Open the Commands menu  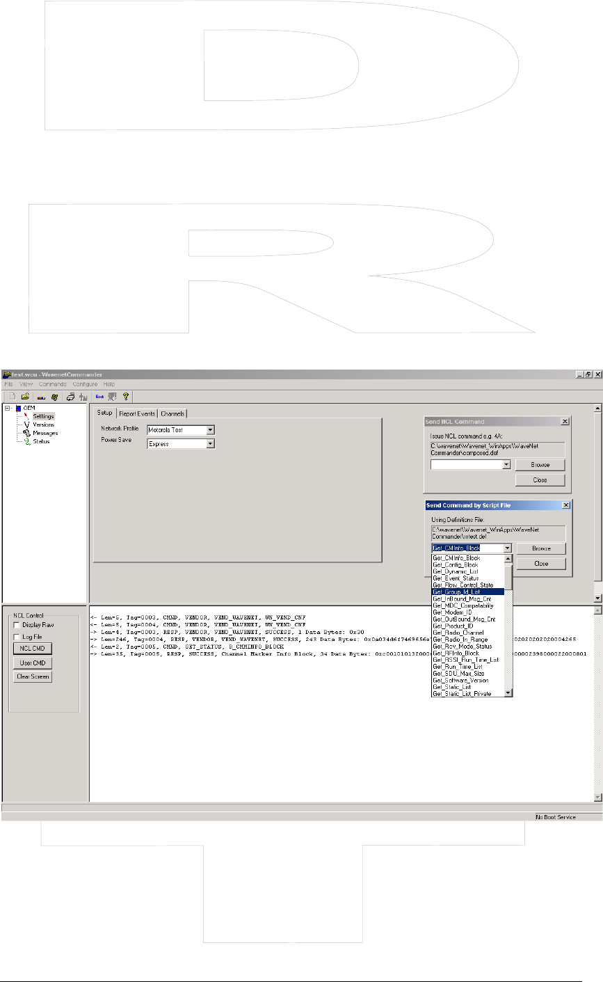point(53,384)
